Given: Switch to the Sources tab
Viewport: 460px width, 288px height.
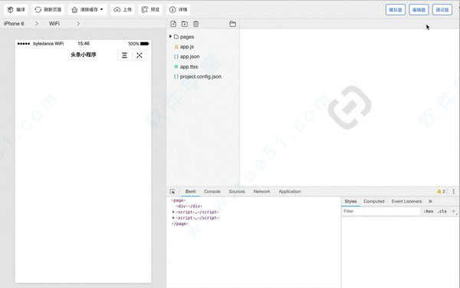Looking at the screenshot, I should coord(237,191).
